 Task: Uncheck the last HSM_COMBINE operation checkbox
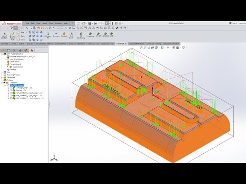pos(11,98)
